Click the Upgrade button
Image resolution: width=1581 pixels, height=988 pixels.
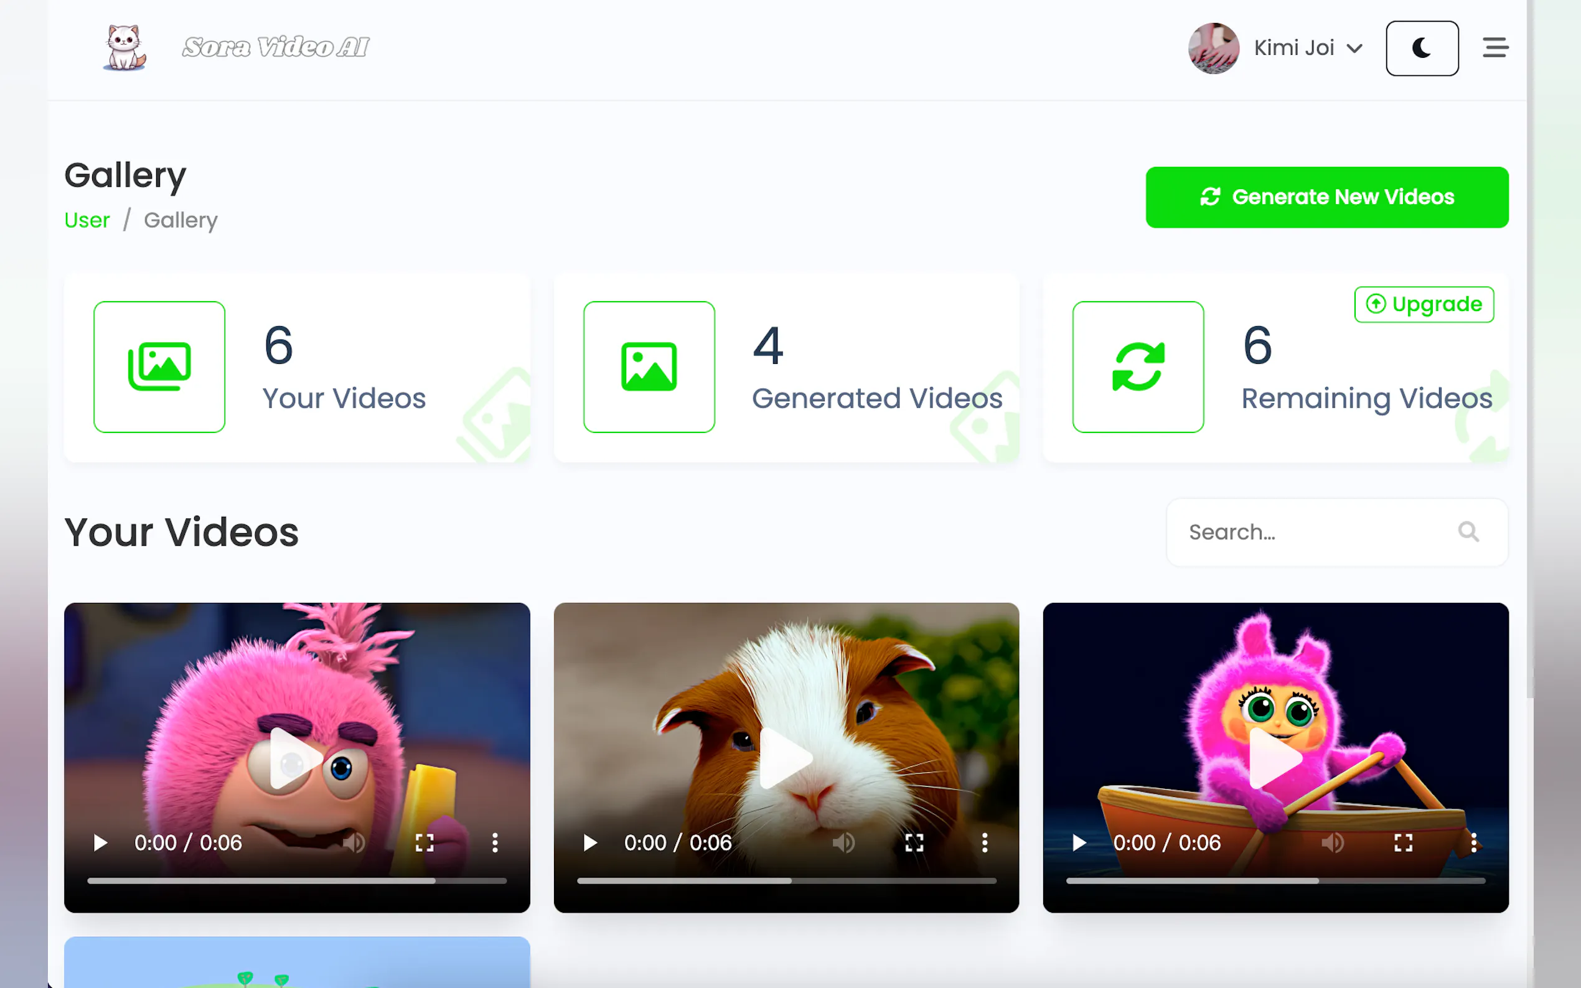(1424, 304)
